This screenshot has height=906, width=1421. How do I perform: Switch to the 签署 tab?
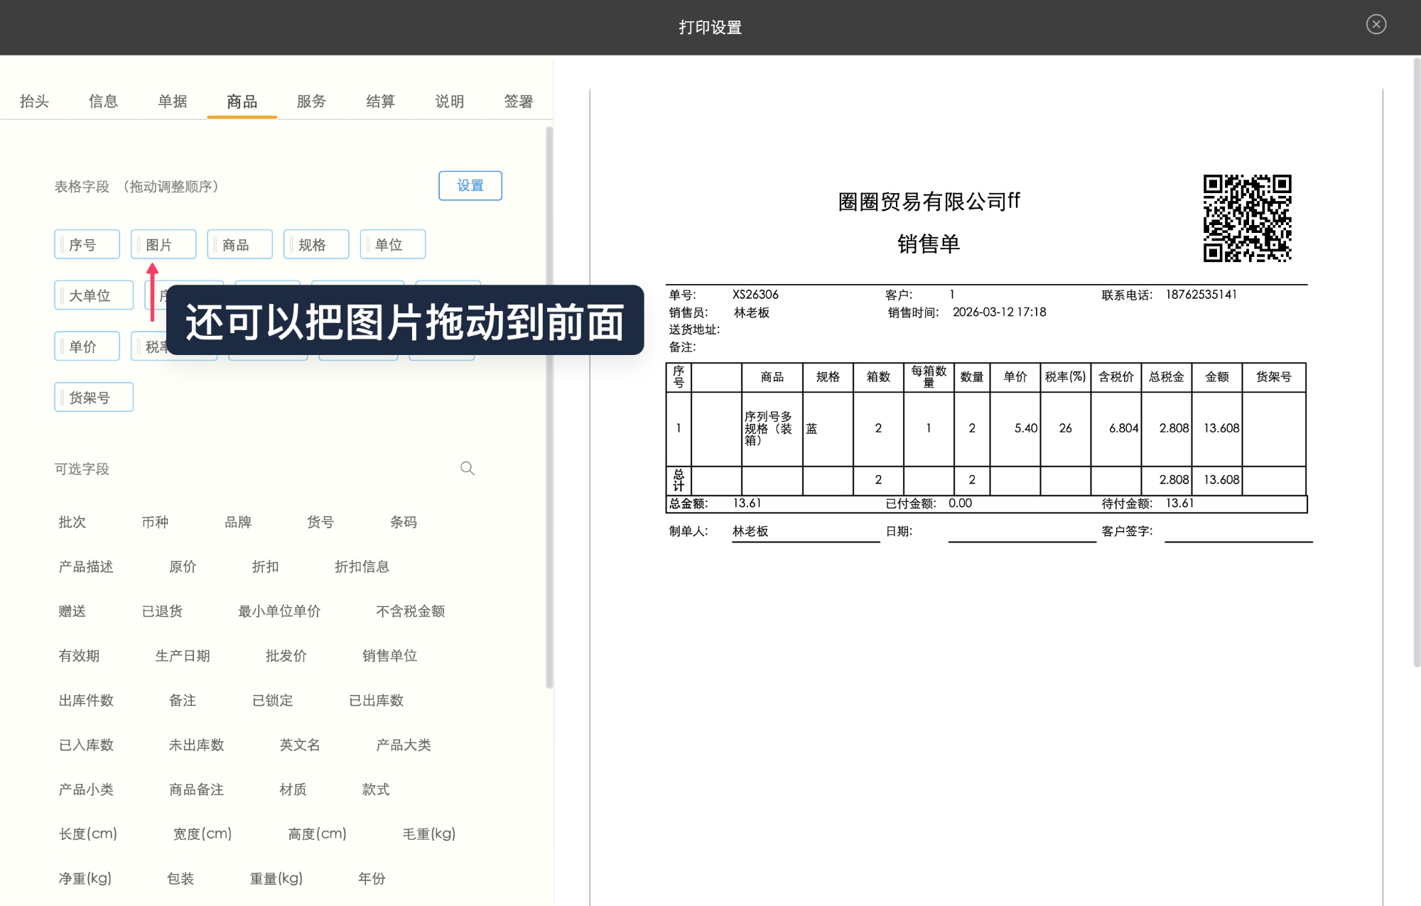(517, 101)
